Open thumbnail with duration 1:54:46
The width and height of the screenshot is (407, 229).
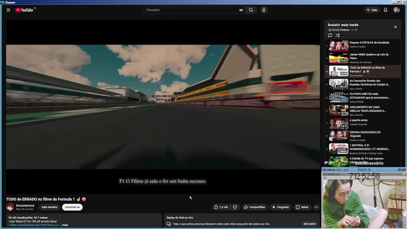pyautogui.click(x=339, y=149)
